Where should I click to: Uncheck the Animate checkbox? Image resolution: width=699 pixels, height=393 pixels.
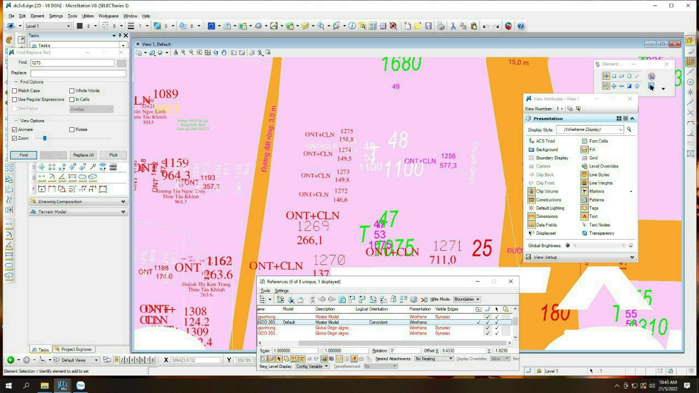click(x=15, y=129)
